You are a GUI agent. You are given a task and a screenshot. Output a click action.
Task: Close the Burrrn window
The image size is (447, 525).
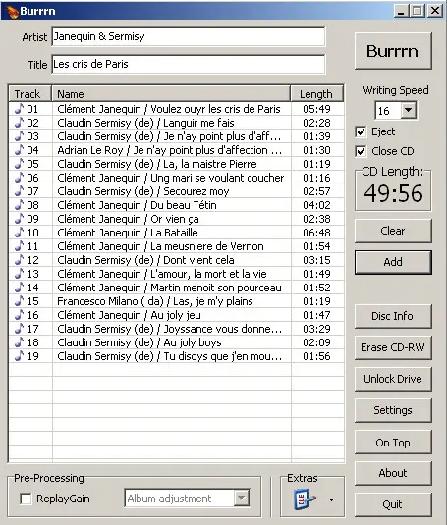pyautogui.click(x=435, y=11)
